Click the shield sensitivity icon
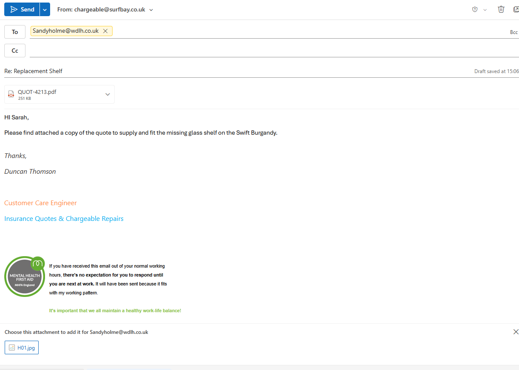Image resolution: width=519 pixels, height=370 pixels. tap(475, 9)
